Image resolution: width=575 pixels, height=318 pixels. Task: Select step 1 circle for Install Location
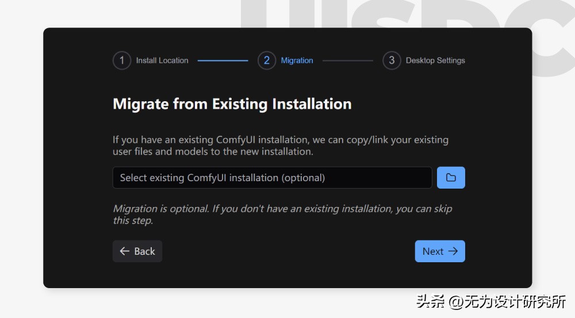(x=122, y=60)
